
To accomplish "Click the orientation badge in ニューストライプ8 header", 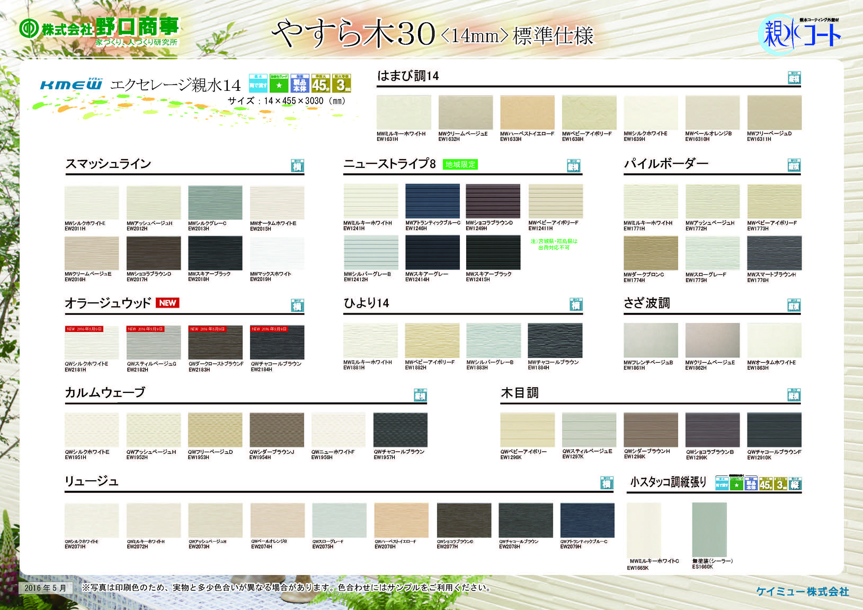I will 574,166.
